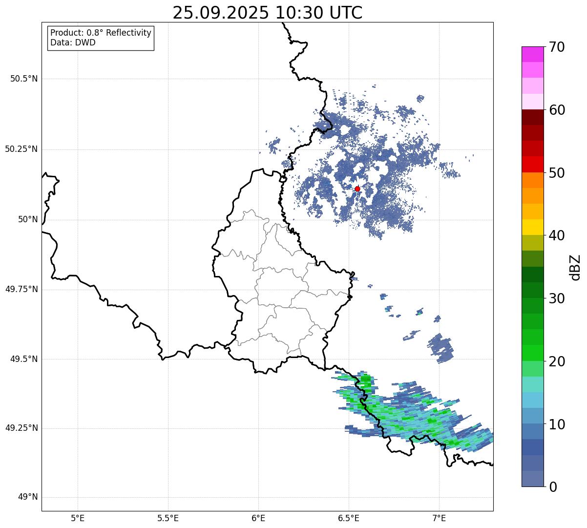This screenshot has width=587, height=528.
Task: Click the plot title showing 25.09.2025 10:30 UTC
Action: pyautogui.click(x=268, y=13)
